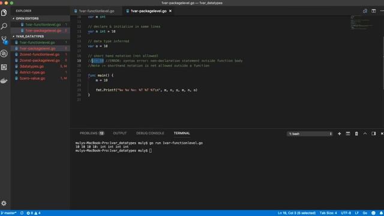Click the EXPLORER panel title

[x=23, y=11]
